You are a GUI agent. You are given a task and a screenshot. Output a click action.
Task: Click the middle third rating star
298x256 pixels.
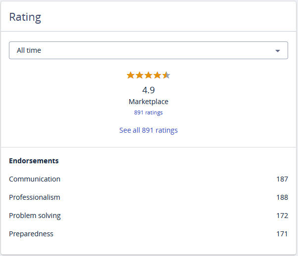pos(149,75)
